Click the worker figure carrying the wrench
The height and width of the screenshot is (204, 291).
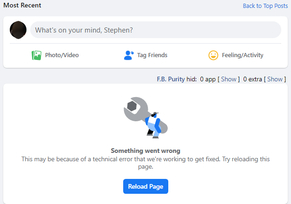point(154,125)
